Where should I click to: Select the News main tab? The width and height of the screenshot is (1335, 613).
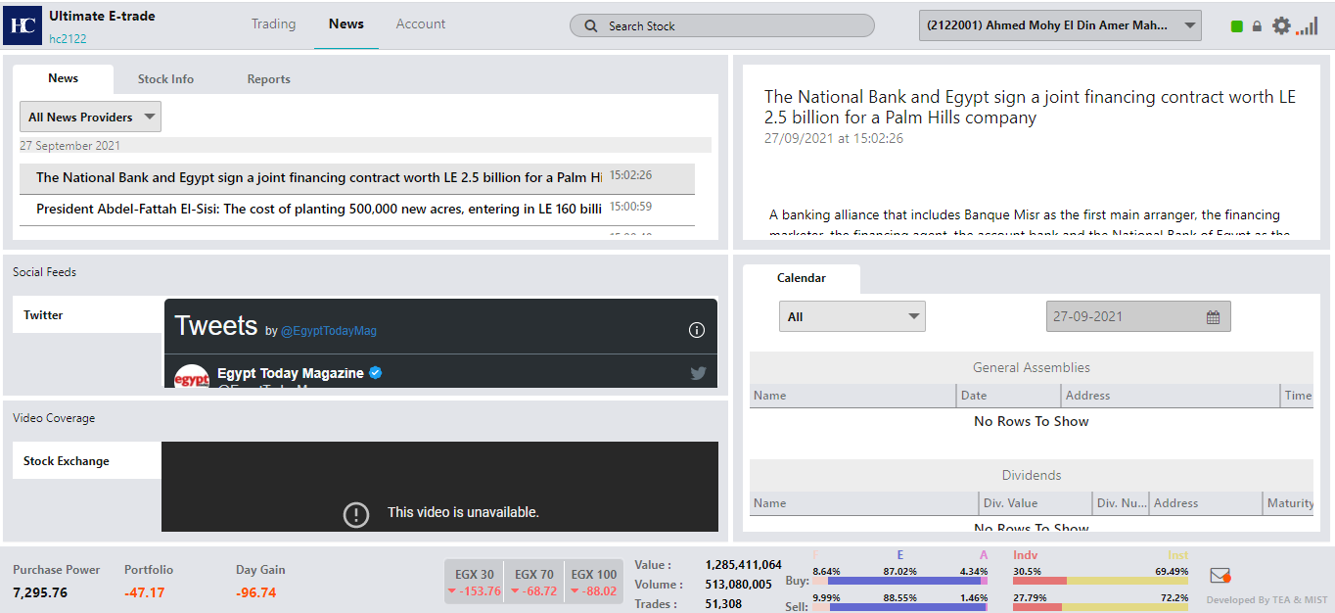[x=346, y=24]
